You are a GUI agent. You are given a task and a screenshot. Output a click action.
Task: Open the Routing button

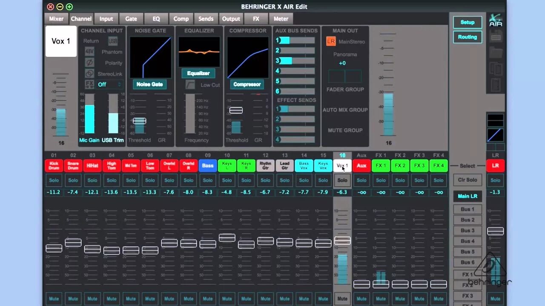(x=468, y=37)
